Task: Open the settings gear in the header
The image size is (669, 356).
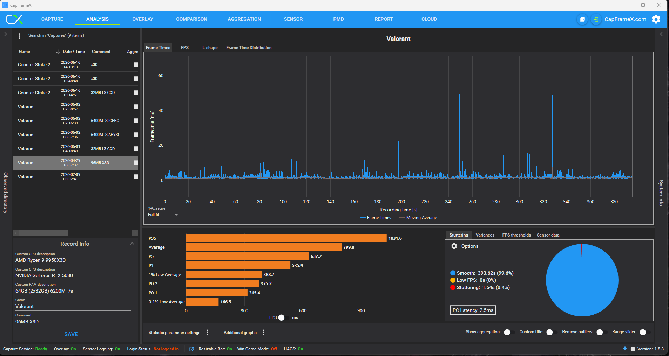Action: click(x=656, y=19)
